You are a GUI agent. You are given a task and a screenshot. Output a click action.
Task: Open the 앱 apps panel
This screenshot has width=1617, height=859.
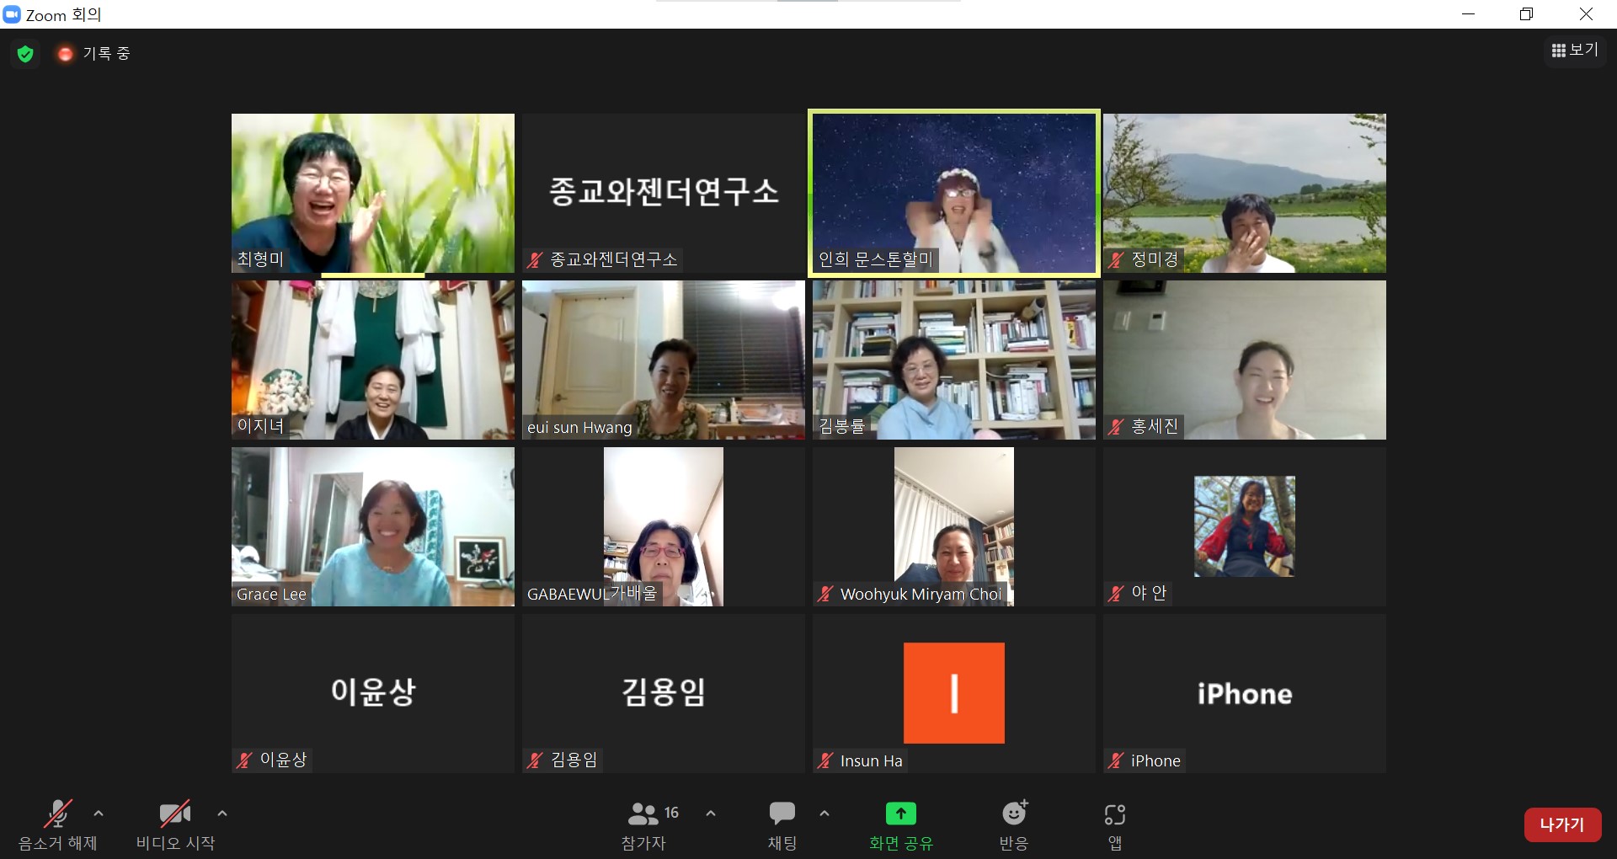click(x=1115, y=825)
